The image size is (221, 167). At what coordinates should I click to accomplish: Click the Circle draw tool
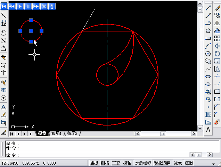pos(208,54)
